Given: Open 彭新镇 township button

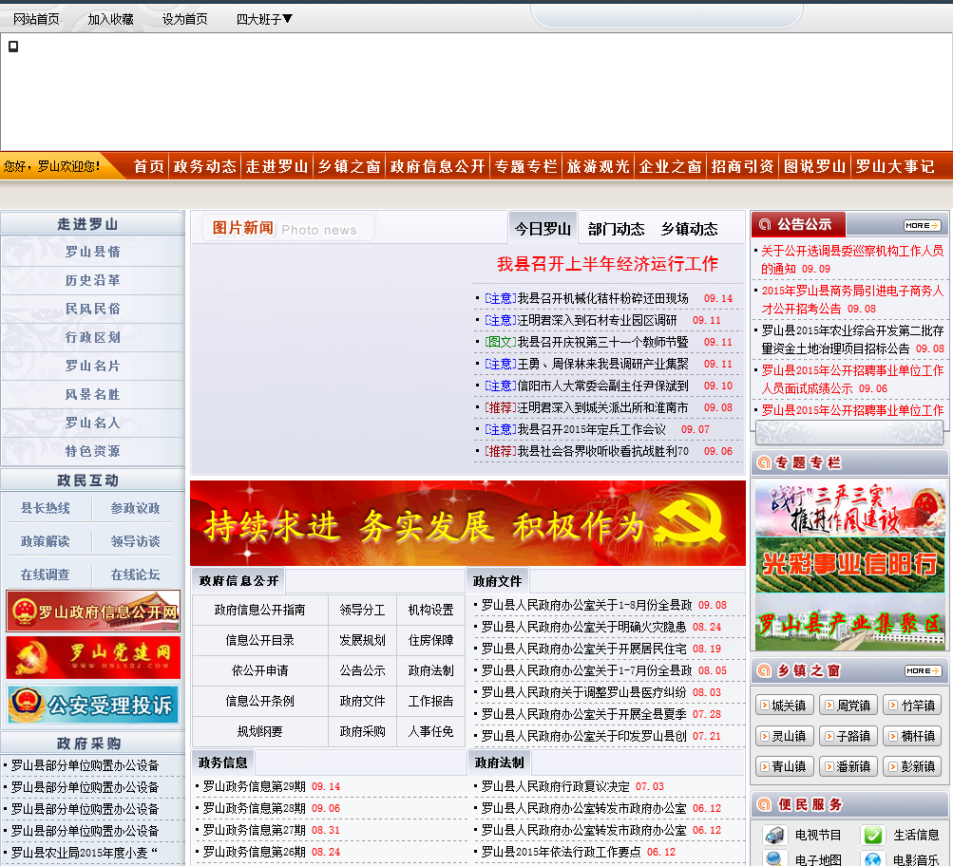Looking at the screenshot, I should (x=912, y=766).
